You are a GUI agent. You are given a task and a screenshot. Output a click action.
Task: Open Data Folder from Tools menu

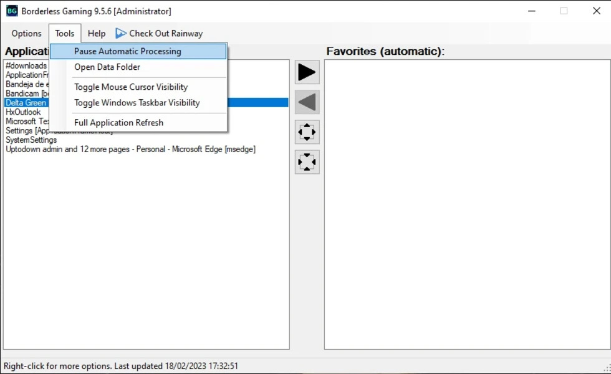tap(107, 67)
